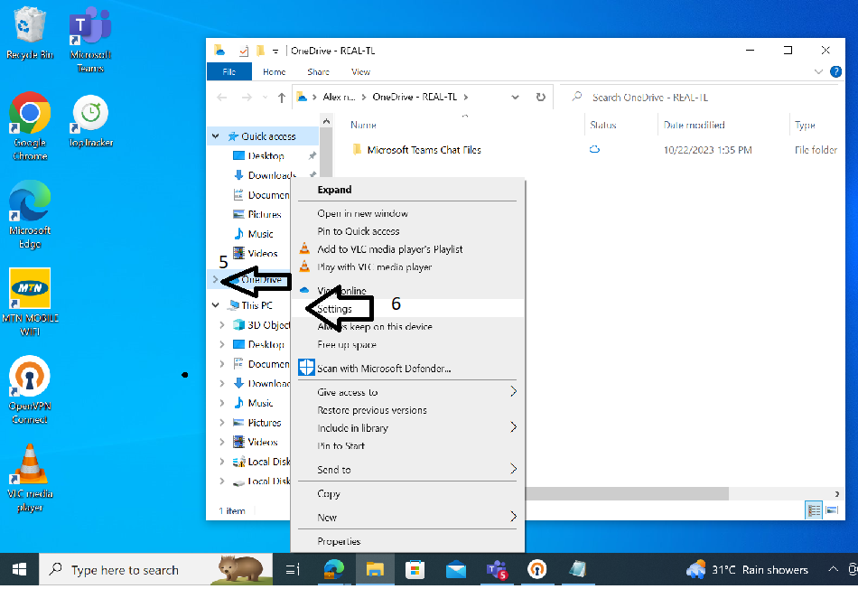The width and height of the screenshot is (858, 589).
Task: Select Open in new window
Action: click(407, 213)
